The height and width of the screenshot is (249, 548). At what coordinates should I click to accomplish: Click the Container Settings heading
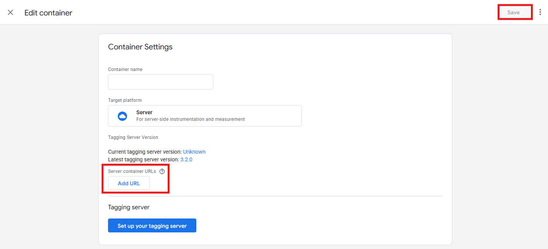[140, 47]
